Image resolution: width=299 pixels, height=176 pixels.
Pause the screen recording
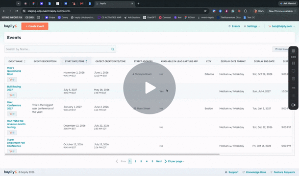(x=293, y=63)
